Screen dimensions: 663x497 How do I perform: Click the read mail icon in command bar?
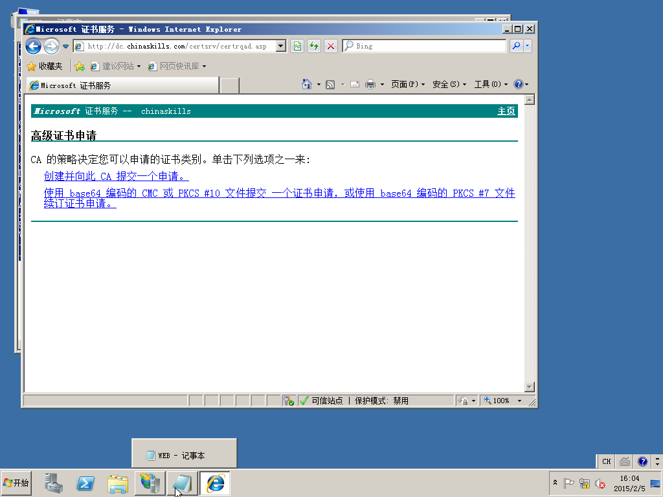[x=355, y=85]
